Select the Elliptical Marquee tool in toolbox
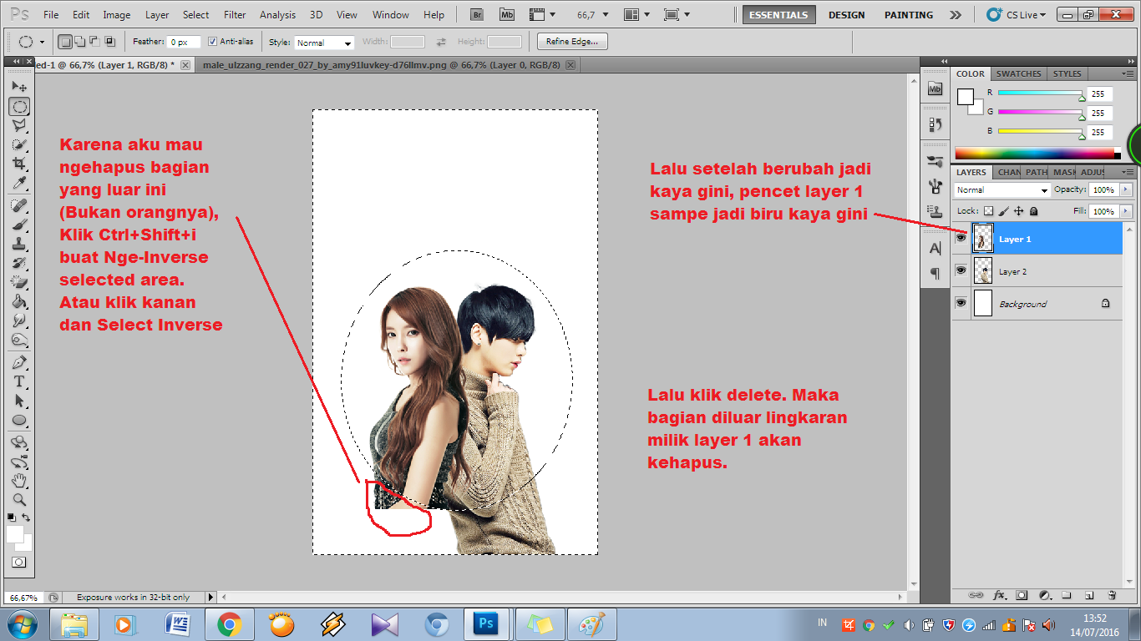Screen dimensions: 1141x641 (19, 106)
